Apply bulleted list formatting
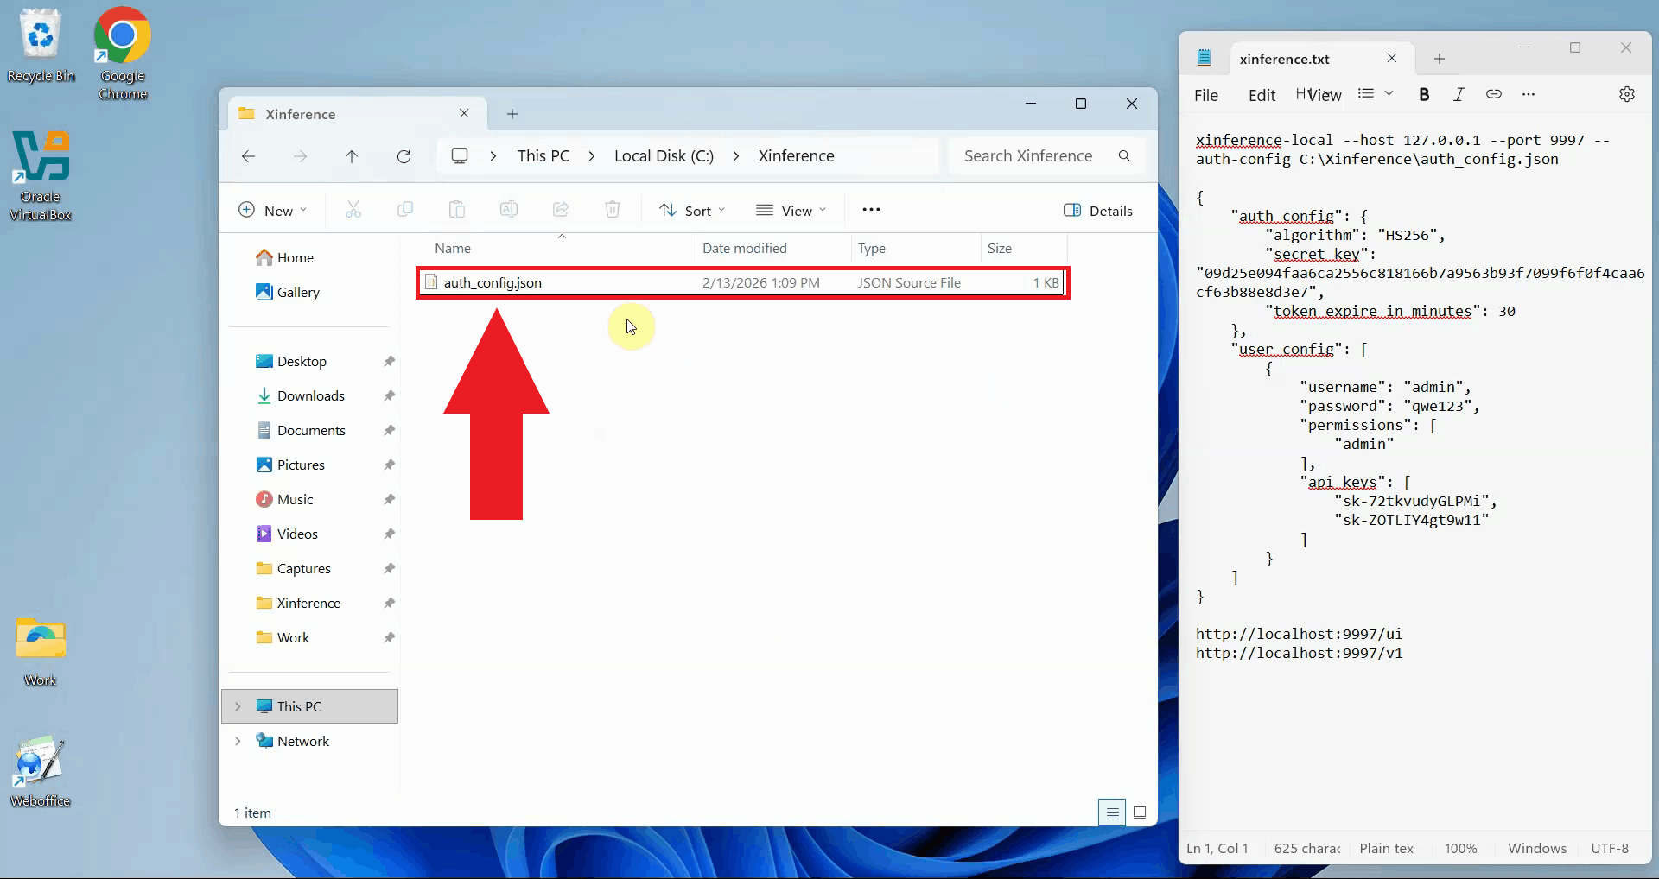Screen dimensions: 1659x879 click(x=1366, y=95)
